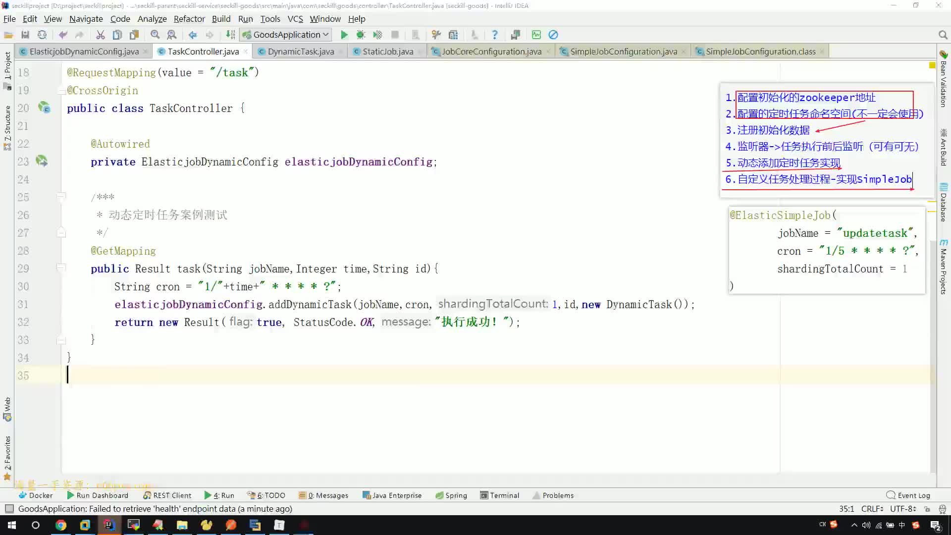Close the ElasticjobDynamicConfig.java tab
This screenshot has height=535, width=951.
click(x=145, y=52)
